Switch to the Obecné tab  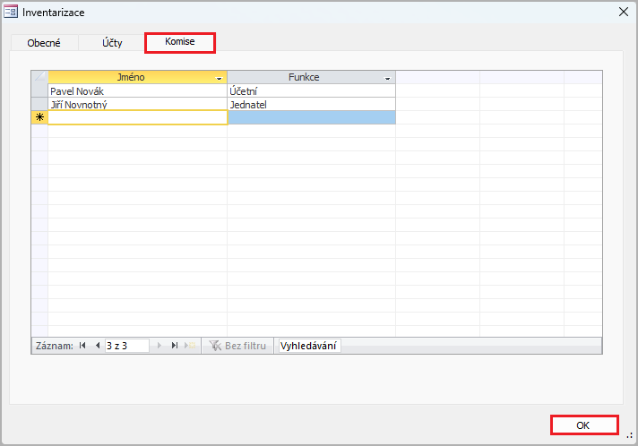[45, 42]
